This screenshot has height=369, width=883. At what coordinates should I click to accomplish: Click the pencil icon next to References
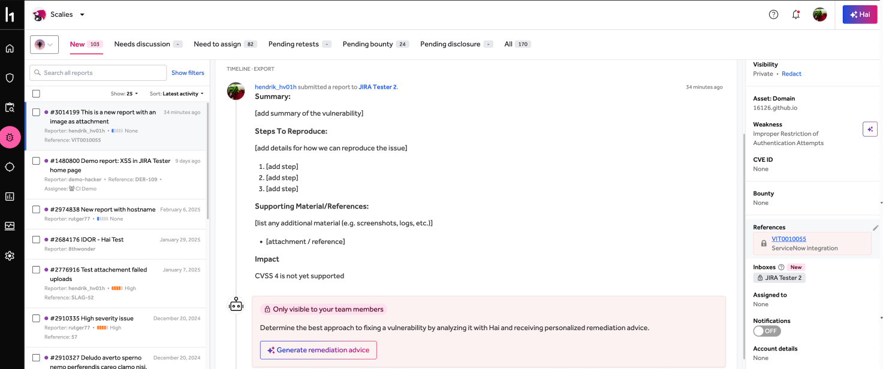876,228
